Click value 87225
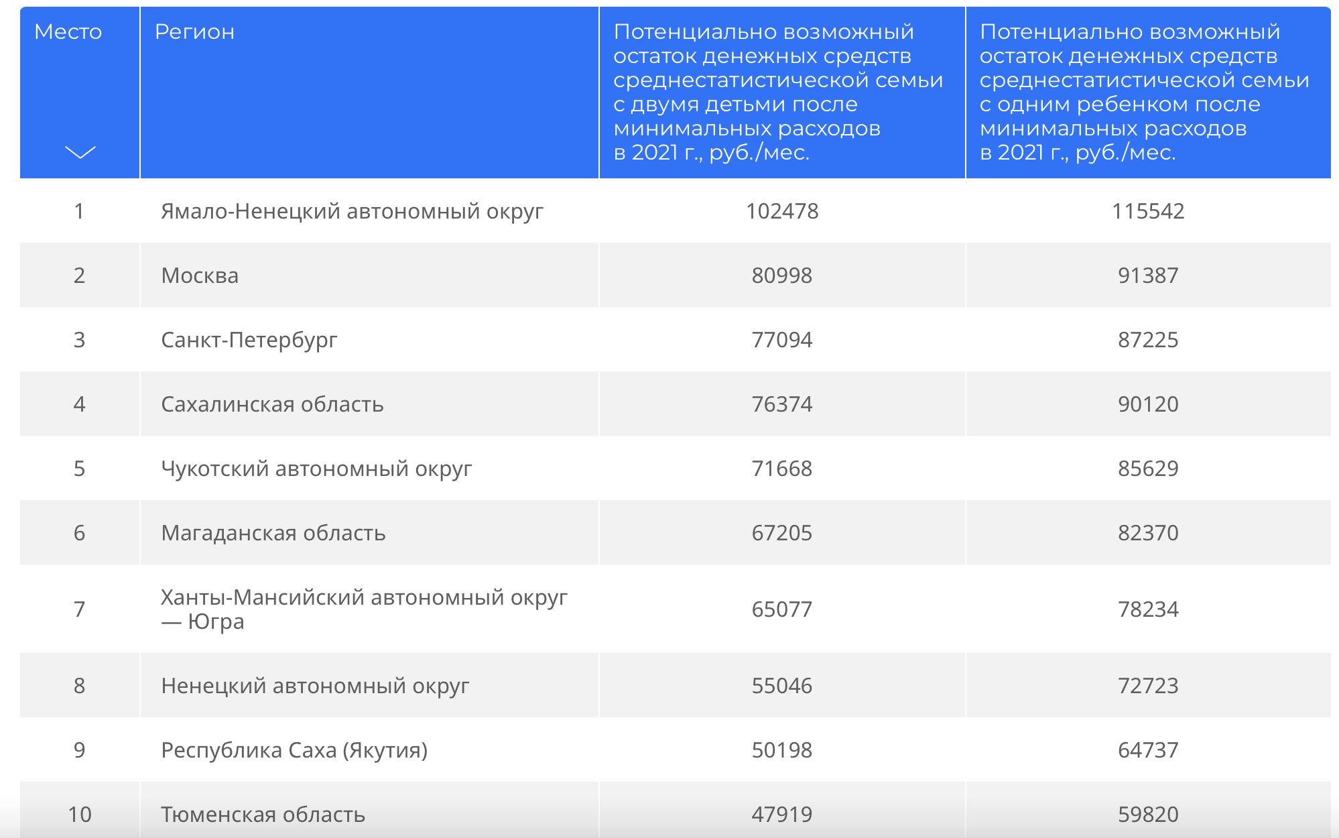Image resolution: width=1339 pixels, height=838 pixels. [1148, 340]
